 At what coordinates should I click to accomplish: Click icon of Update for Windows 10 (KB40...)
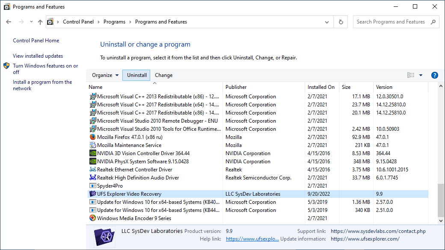tap(92, 202)
